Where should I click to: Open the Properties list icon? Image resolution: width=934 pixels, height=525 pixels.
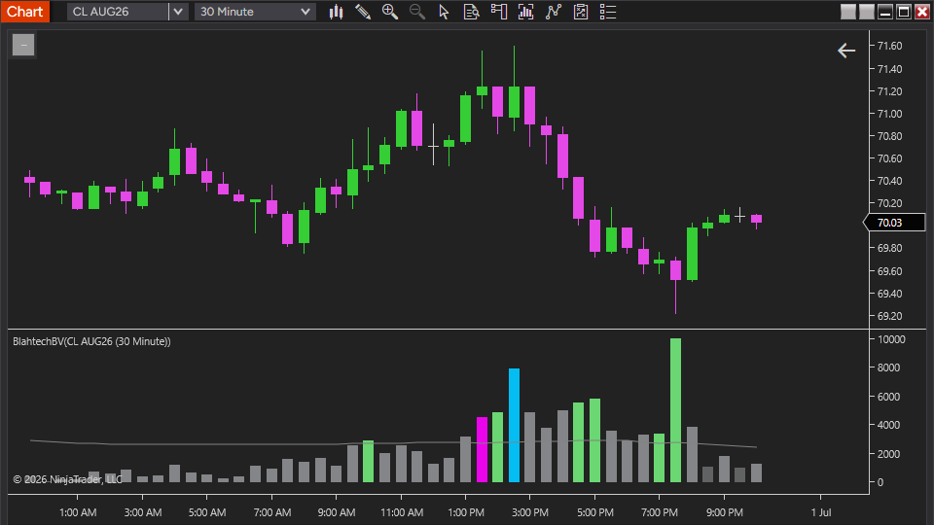607,12
